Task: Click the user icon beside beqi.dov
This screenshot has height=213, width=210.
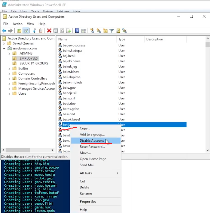Action: tap(60, 103)
